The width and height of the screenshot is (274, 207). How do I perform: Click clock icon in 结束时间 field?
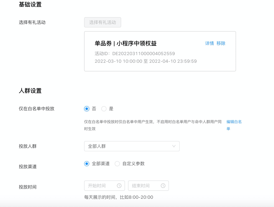(163, 186)
